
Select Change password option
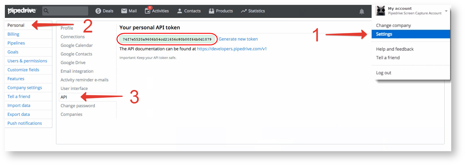78,106
